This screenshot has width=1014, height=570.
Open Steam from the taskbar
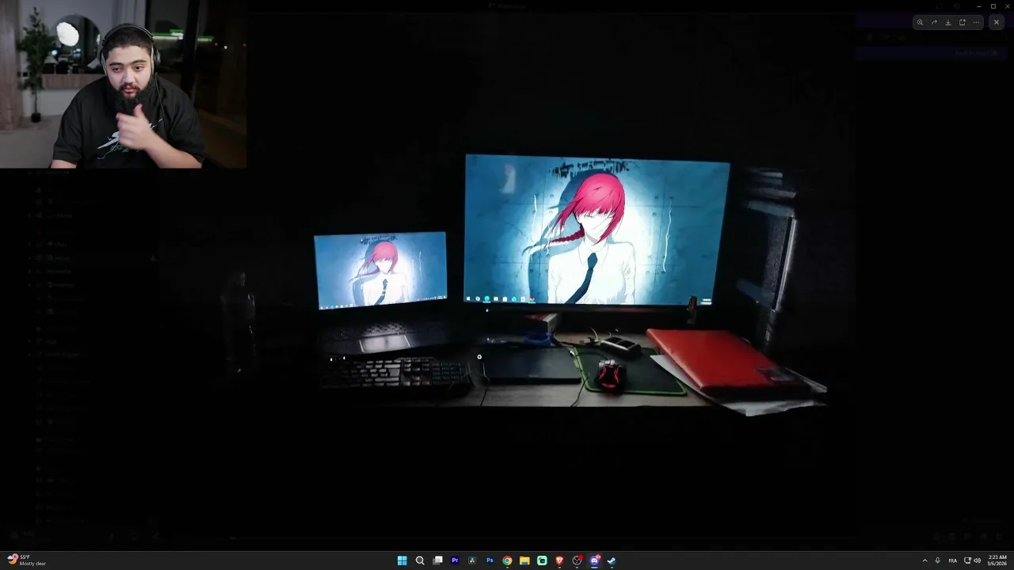[x=612, y=560]
